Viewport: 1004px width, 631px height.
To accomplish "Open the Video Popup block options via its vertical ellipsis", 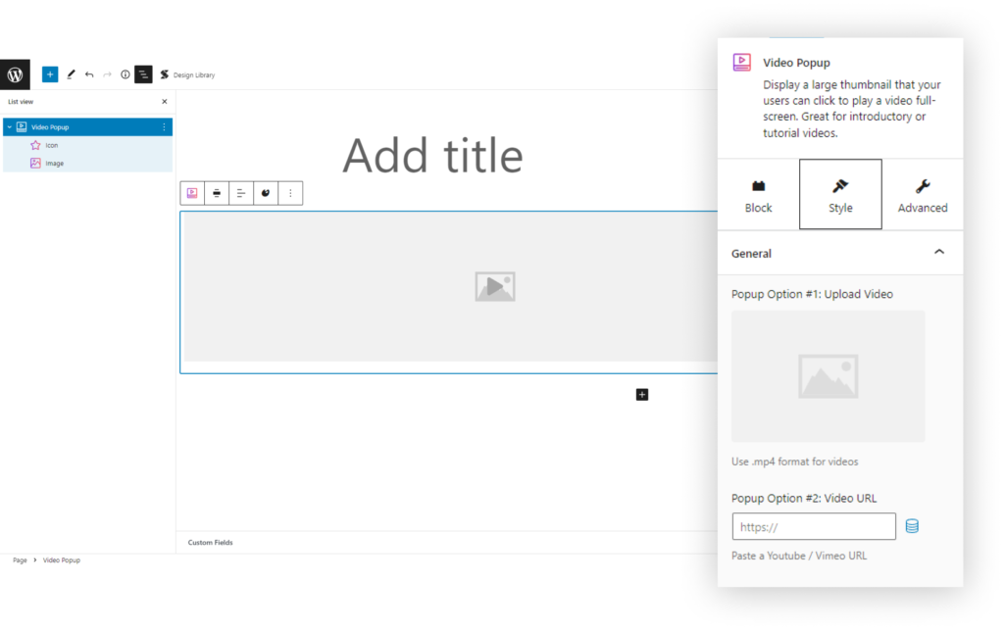I will 164,126.
